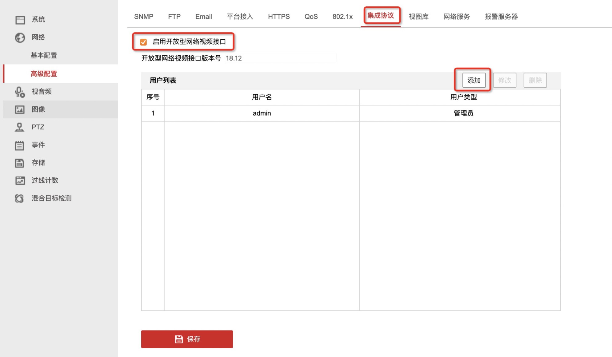This screenshot has width=612, height=357.
Task: Open 基本配置 under 网络
Action: (44, 55)
